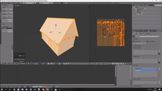This screenshot has width=162, height=91.
Task: Open the Mesh menu in viewport header
Action: click(16, 64)
